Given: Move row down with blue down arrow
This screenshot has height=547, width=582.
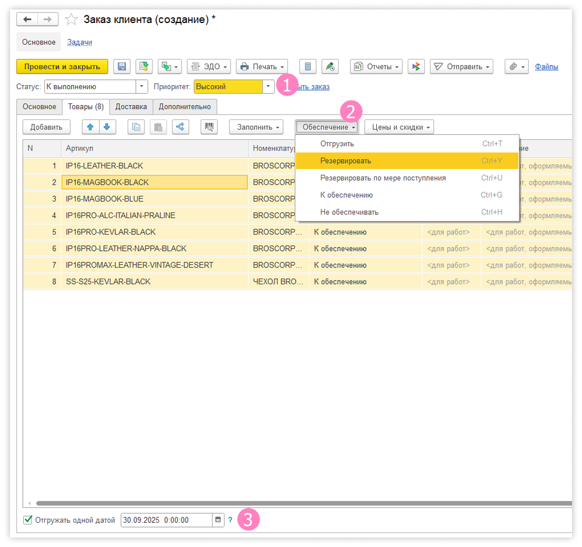Looking at the screenshot, I should click(x=106, y=126).
